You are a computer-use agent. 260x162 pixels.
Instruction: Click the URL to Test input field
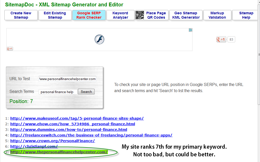[67, 79]
